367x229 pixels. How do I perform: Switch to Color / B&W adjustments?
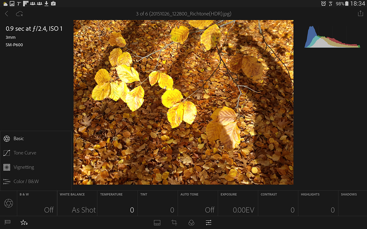36,181
